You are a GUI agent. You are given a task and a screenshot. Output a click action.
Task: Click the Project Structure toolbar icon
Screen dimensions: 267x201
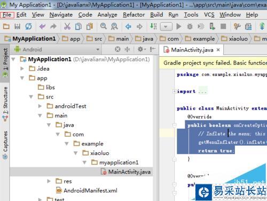237,26
